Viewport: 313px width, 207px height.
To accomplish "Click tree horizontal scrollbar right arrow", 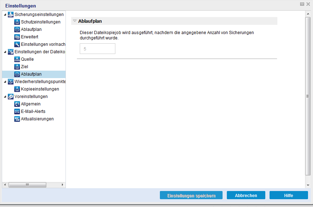I will (63, 185).
